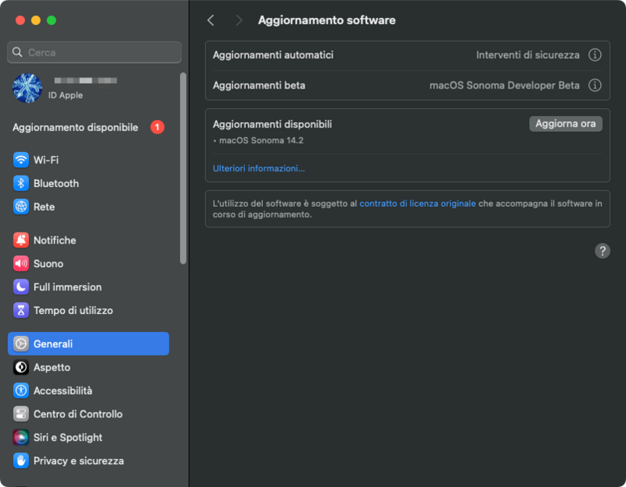Click the Aspetto icon
This screenshot has height=487, width=626.
tap(21, 367)
